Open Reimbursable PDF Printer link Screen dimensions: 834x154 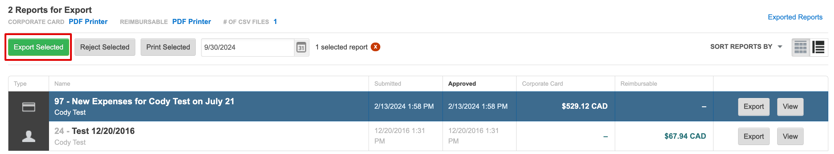[191, 22]
